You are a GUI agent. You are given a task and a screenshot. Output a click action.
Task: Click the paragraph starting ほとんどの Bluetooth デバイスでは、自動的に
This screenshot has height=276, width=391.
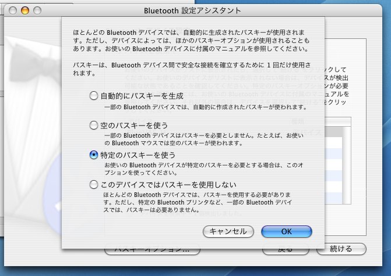pyautogui.click(x=191, y=41)
